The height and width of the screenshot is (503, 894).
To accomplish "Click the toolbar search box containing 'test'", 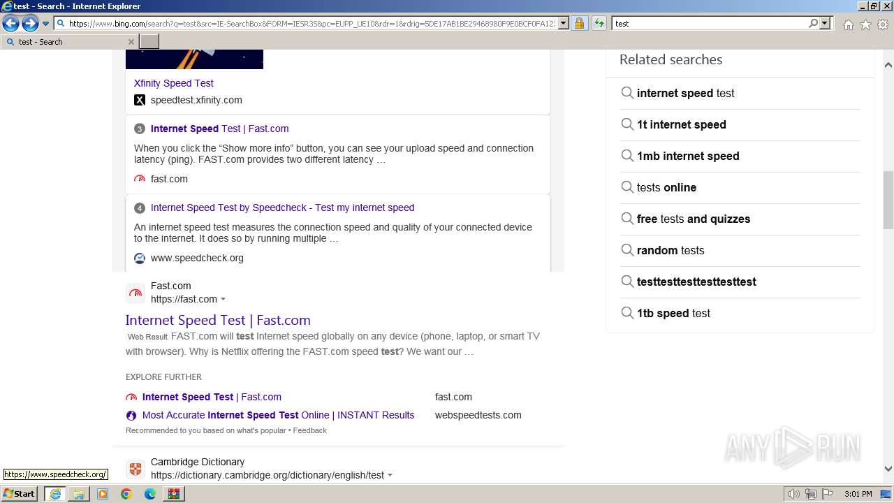I will click(x=709, y=23).
